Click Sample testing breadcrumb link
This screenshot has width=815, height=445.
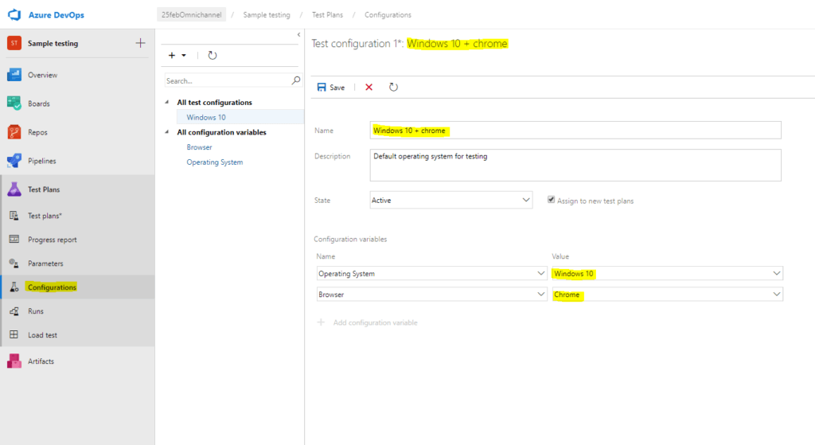[267, 14]
